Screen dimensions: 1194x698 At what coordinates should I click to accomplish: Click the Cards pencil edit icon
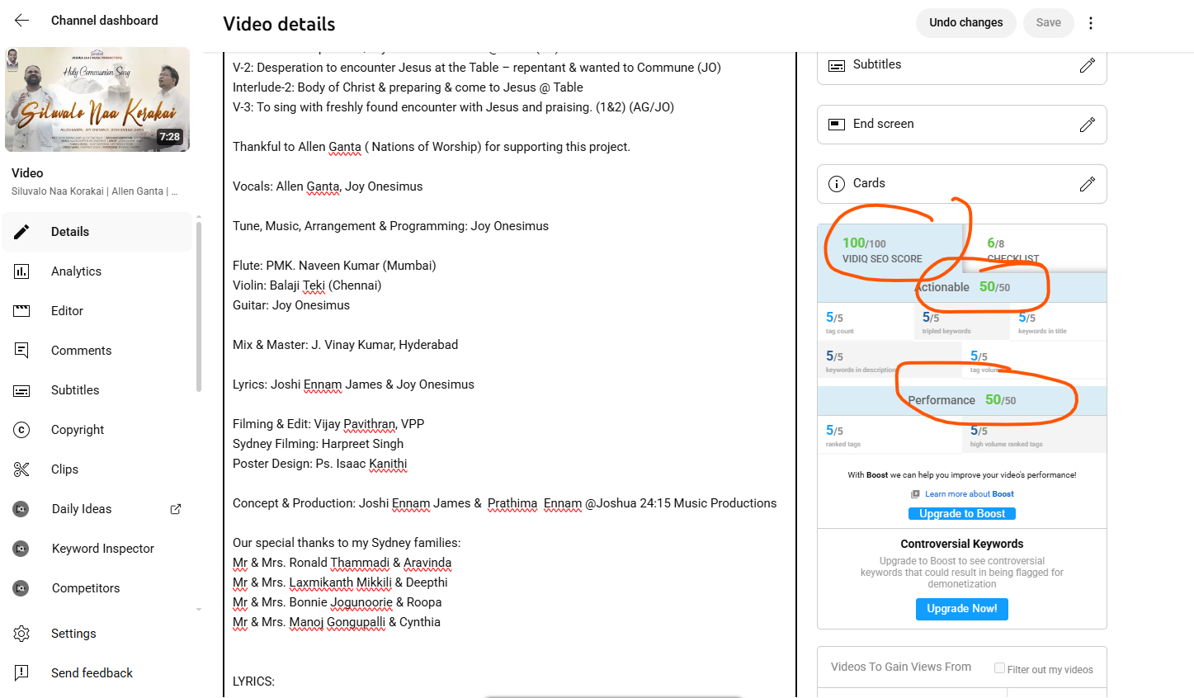tap(1087, 184)
